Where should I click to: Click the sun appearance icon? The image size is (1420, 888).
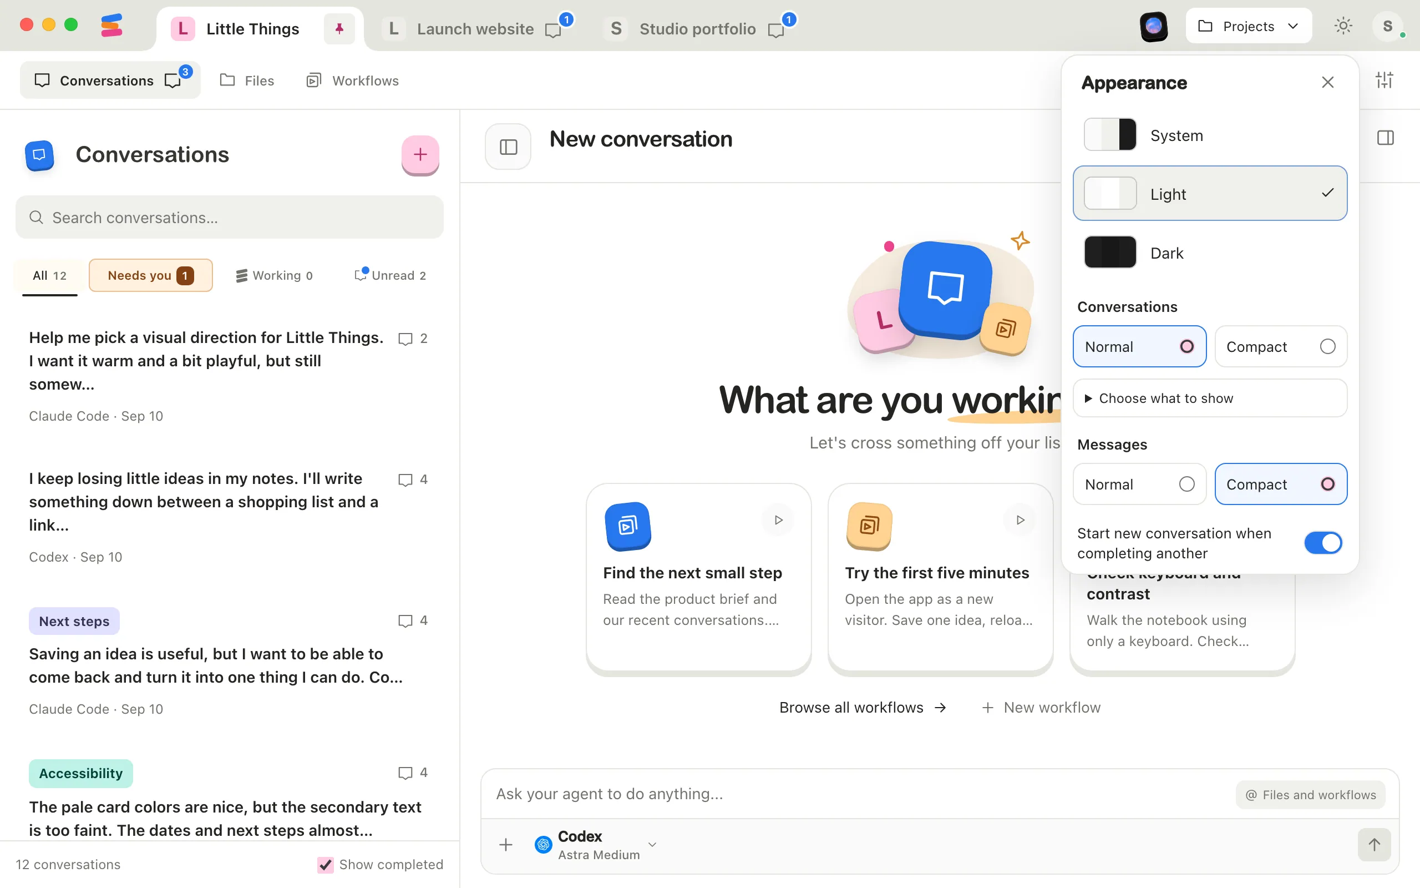tap(1343, 26)
